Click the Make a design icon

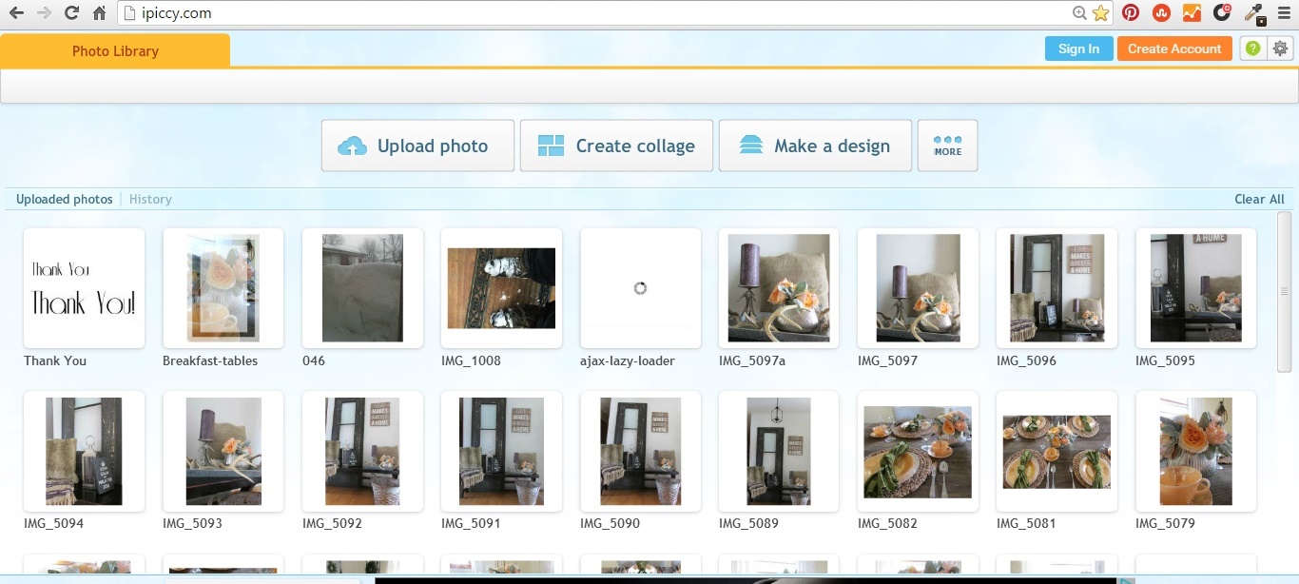(750, 145)
